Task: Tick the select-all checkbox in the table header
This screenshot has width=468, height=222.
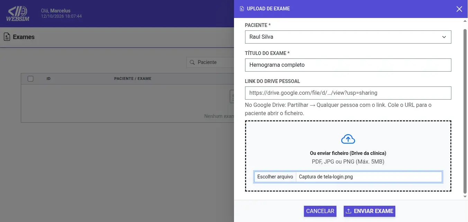Action: point(30,78)
